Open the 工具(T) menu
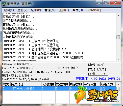 click(x=64, y=10)
